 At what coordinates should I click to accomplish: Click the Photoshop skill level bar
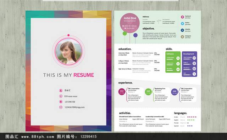pyautogui.click(x=170, y=59)
